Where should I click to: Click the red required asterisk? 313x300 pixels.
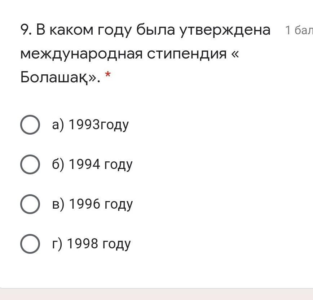click(107, 75)
